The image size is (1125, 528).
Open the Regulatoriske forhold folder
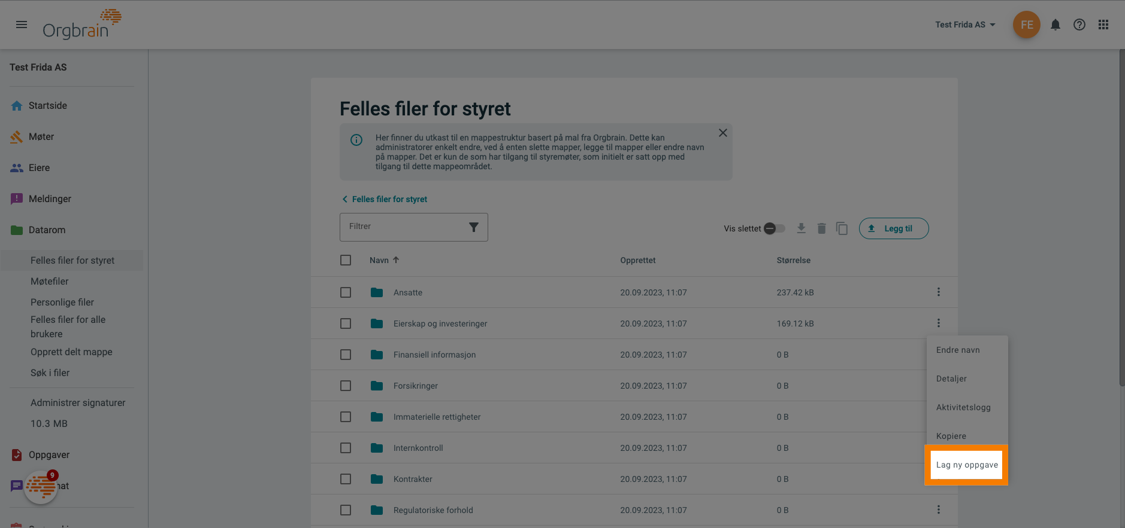pos(433,510)
